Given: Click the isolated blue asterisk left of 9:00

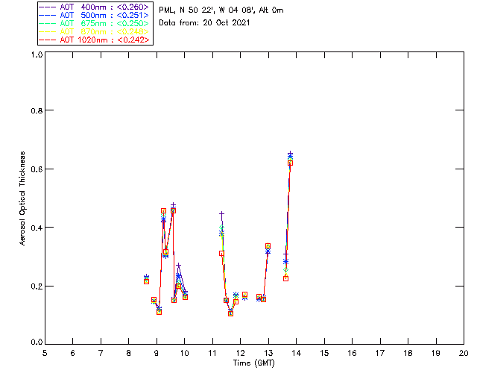Looking at the screenshot, I should [x=146, y=277].
